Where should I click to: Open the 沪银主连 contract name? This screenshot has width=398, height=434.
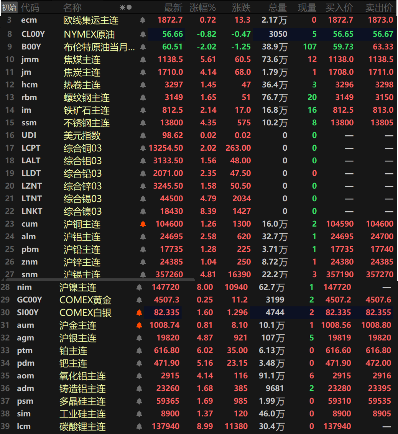click(78, 338)
